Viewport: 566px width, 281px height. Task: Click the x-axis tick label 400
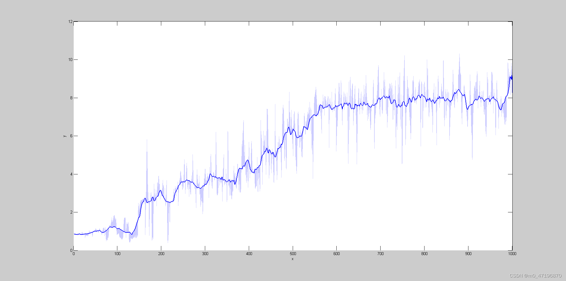[249, 254]
